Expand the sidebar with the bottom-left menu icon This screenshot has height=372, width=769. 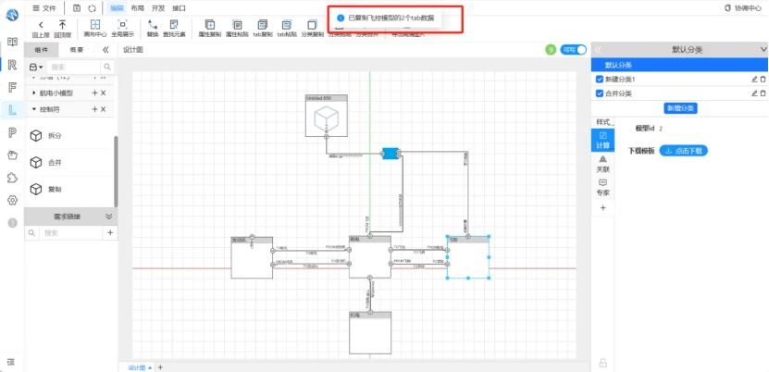pyautogui.click(x=12, y=362)
